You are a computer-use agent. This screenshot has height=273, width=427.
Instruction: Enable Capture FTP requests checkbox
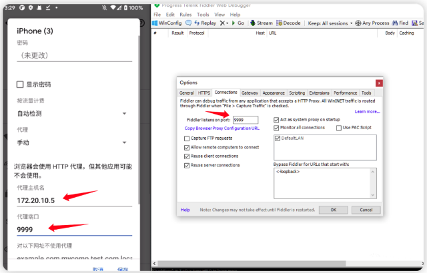187,138
